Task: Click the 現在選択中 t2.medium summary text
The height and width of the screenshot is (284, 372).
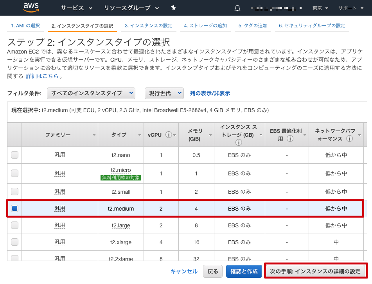Action: (140, 110)
